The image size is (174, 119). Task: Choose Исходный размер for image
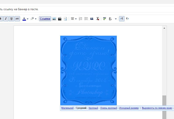point(129,108)
